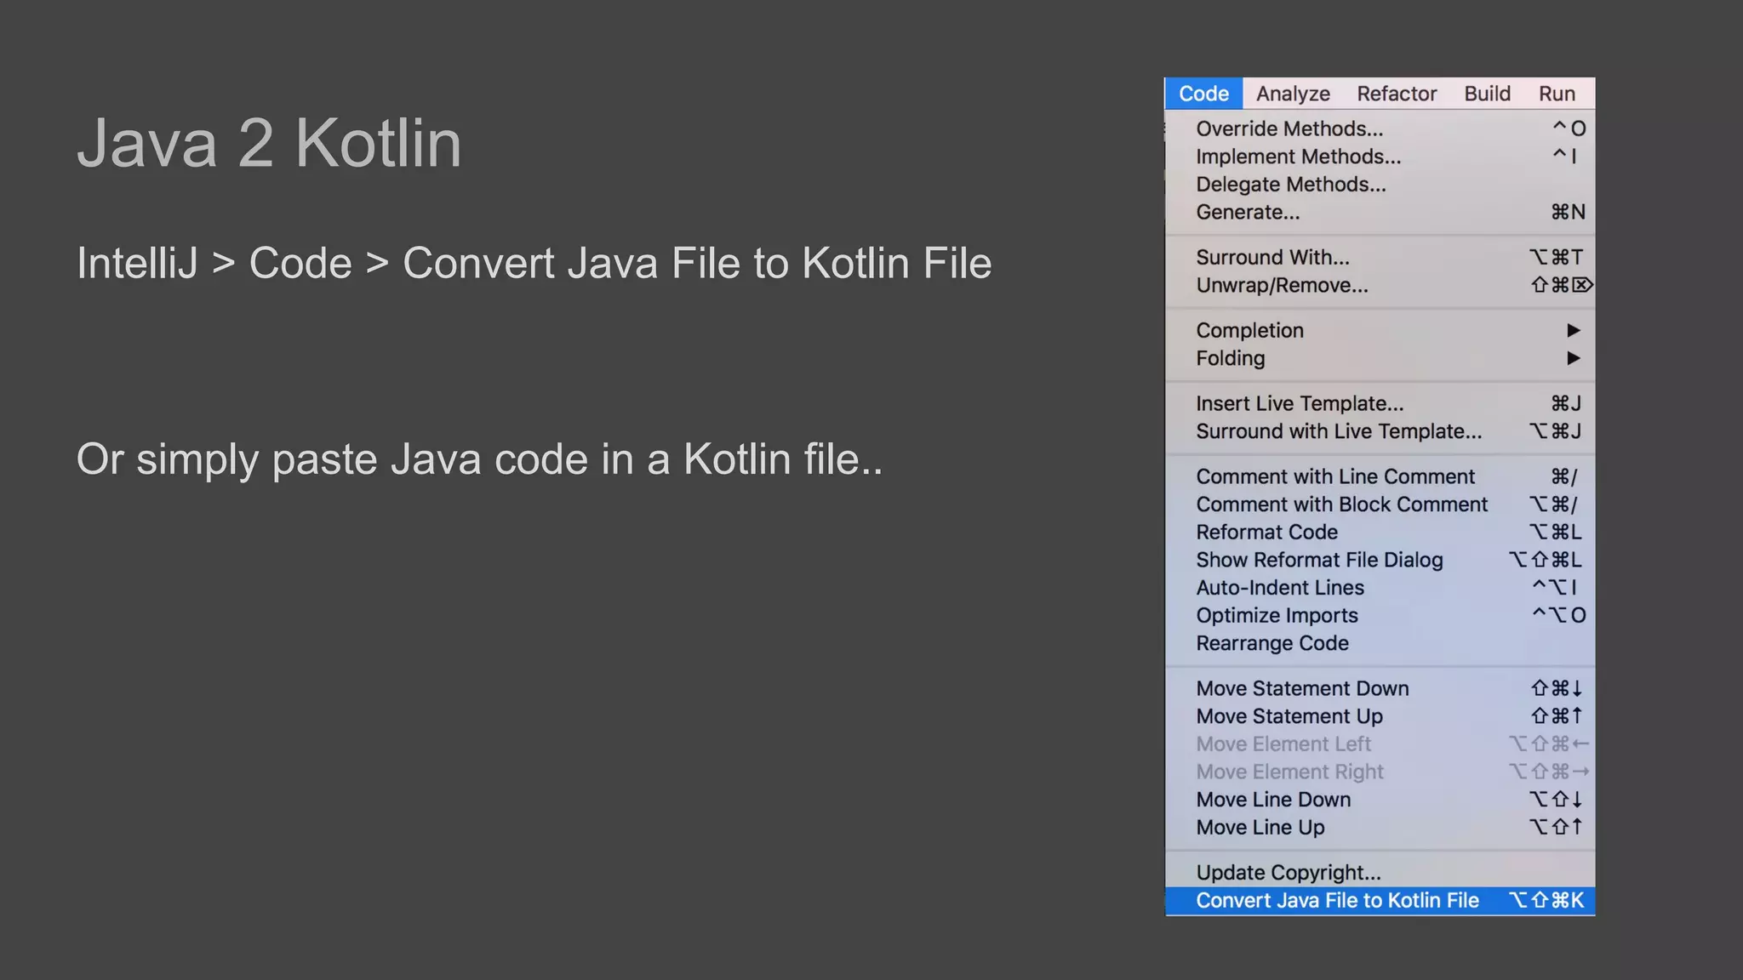Click Unwrap/Remove... menu entry

tap(1380, 286)
